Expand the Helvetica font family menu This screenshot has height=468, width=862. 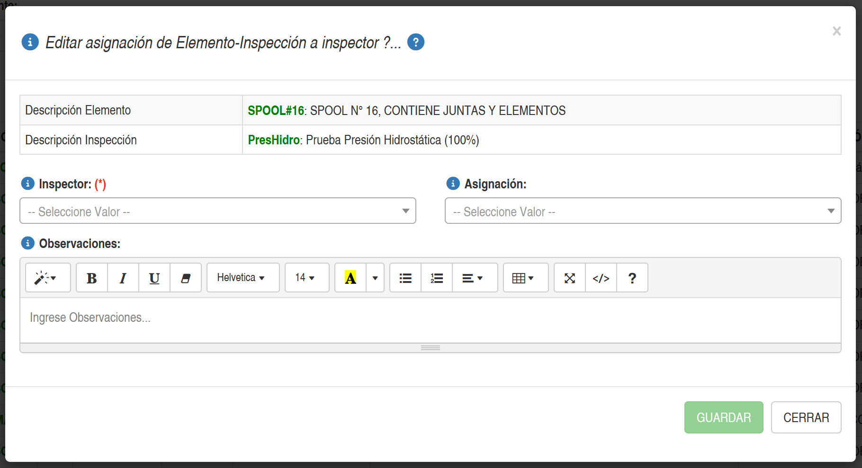tap(243, 278)
